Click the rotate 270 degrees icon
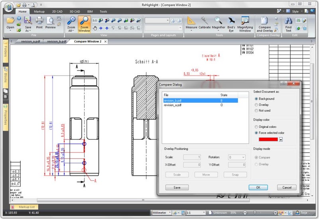319x219 pixels. click(132, 28)
